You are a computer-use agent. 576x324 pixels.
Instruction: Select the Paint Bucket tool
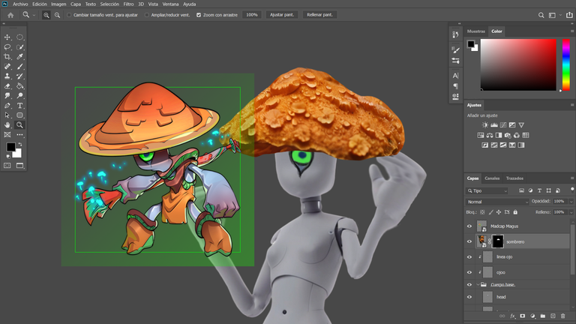click(x=19, y=86)
